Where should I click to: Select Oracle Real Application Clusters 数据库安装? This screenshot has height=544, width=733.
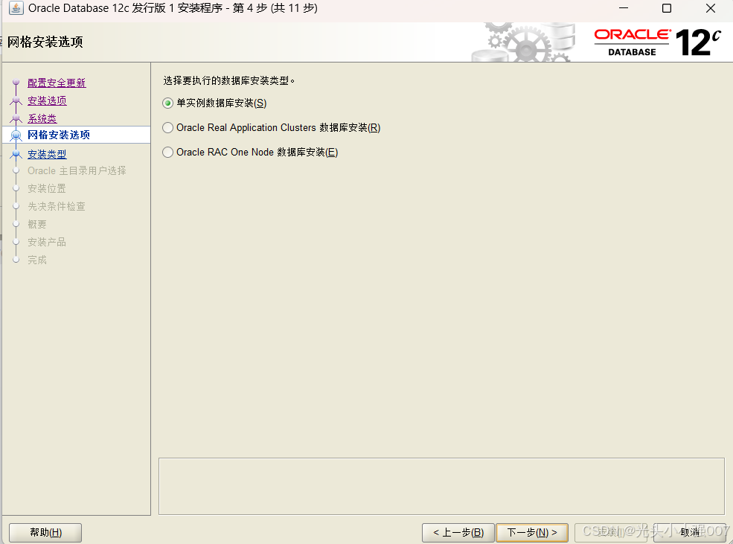click(x=167, y=127)
